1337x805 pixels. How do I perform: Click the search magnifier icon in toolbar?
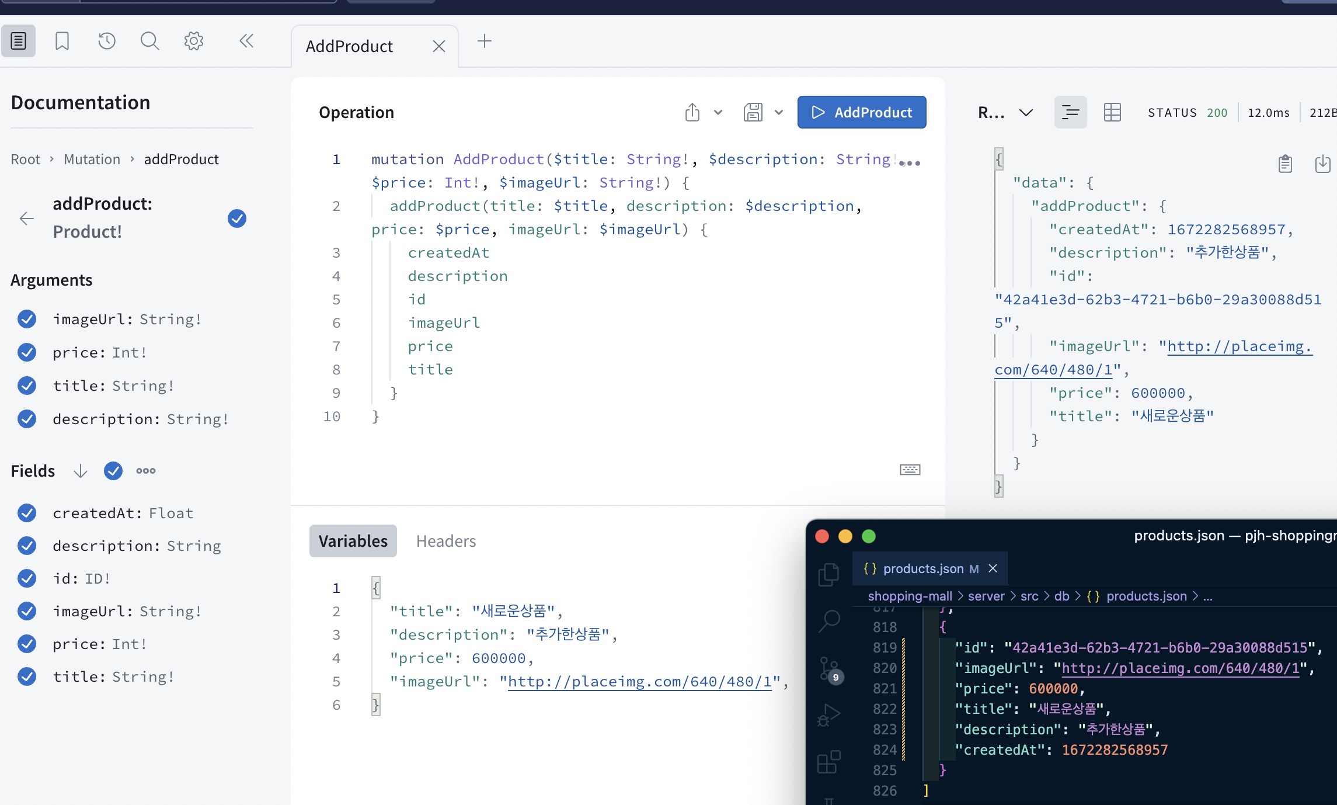click(x=149, y=41)
